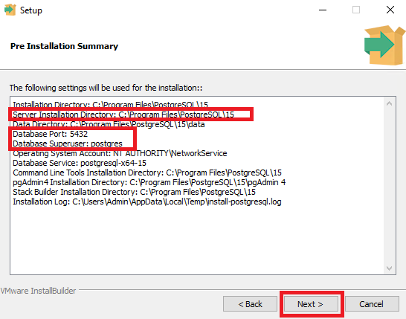Click the summary scrollbar up arrow
Image resolution: width=406 pixels, height=319 pixels.
tap(389, 103)
